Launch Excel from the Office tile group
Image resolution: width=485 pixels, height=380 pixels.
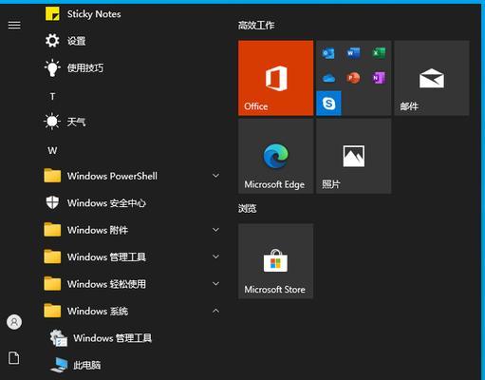(379, 53)
